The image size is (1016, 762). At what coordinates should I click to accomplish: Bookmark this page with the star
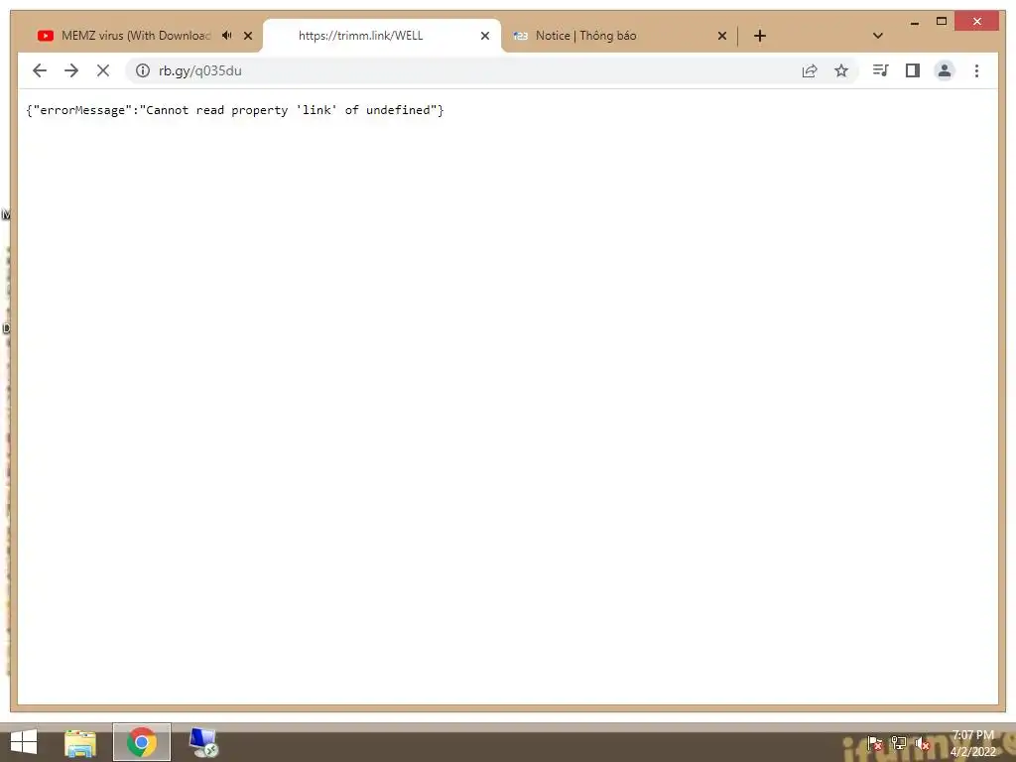click(841, 70)
